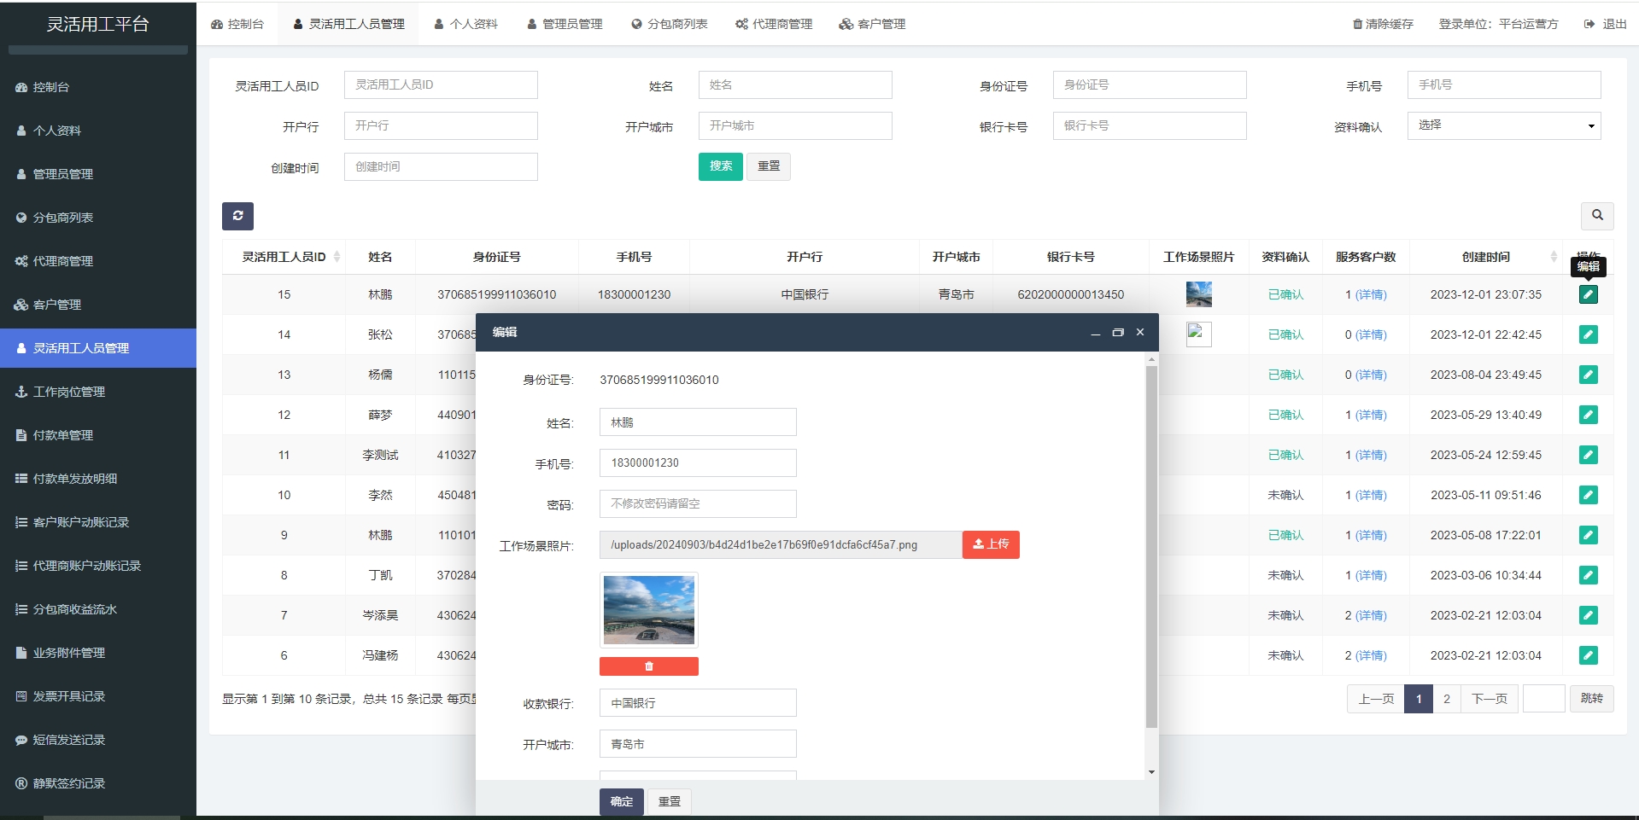The image size is (1639, 820).
Task: Click the 发票开具记录 sidebar icon
Action: click(20, 696)
